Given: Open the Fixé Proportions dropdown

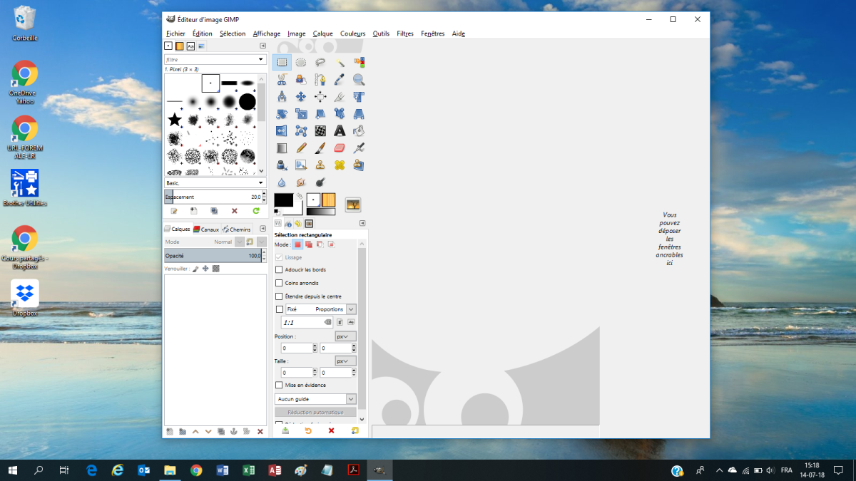Looking at the screenshot, I should (320, 309).
